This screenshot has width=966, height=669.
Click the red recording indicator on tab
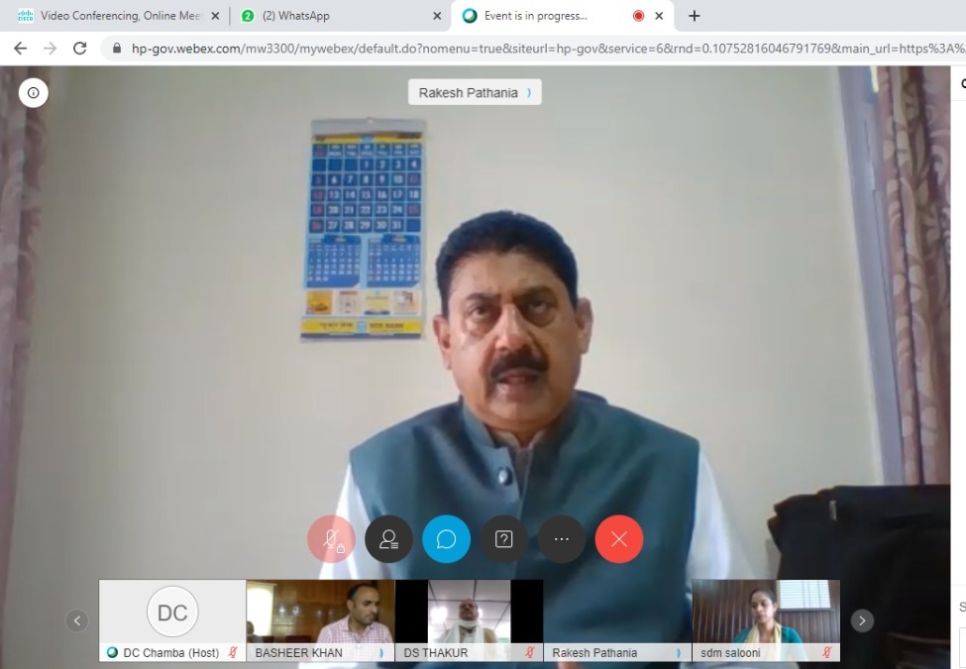[638, 16]
